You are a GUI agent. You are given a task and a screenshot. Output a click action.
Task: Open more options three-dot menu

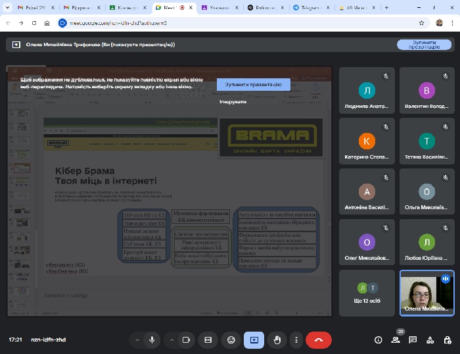(296, 340)
